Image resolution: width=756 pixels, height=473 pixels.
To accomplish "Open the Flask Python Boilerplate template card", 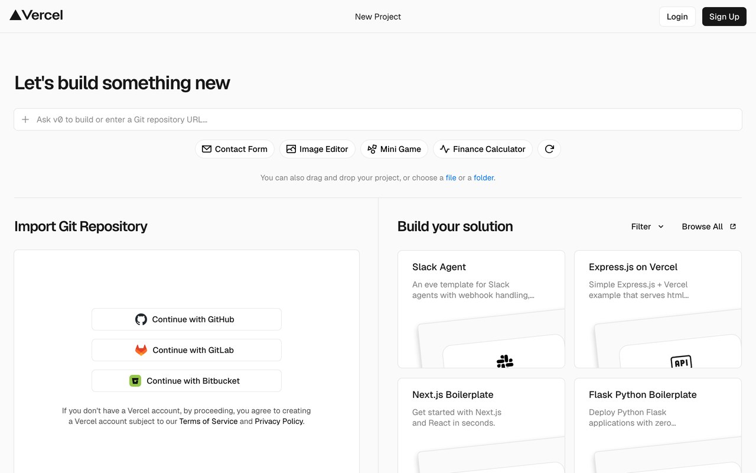I will point(658,426).
